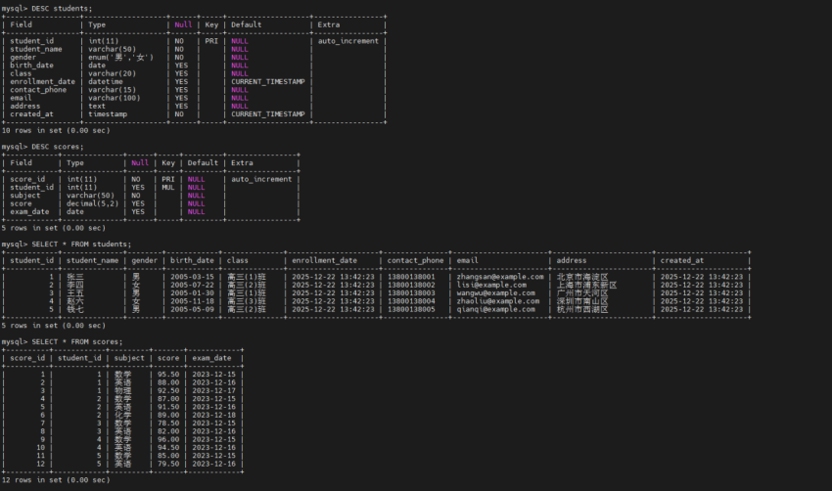
Task: Select birth date 2005-11-18
Action: click(x=192, y=301)
